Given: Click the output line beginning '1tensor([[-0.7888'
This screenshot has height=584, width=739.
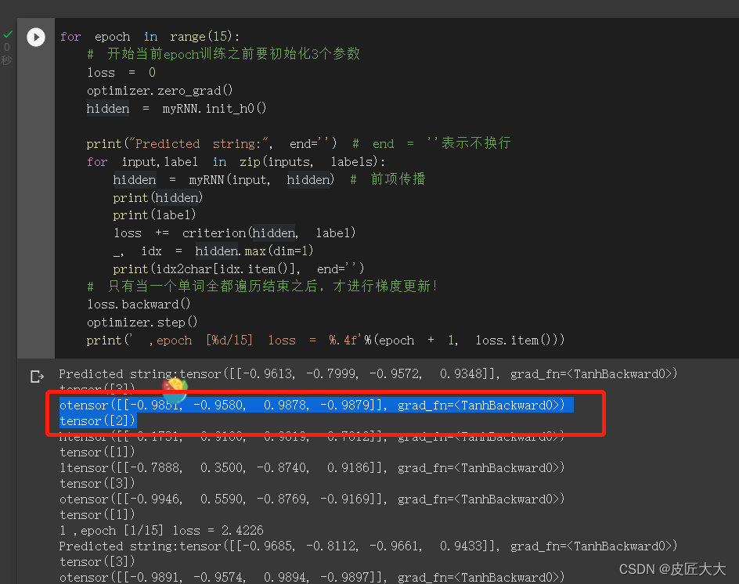Looking at the screenshot, I should (x=312, y=467).
